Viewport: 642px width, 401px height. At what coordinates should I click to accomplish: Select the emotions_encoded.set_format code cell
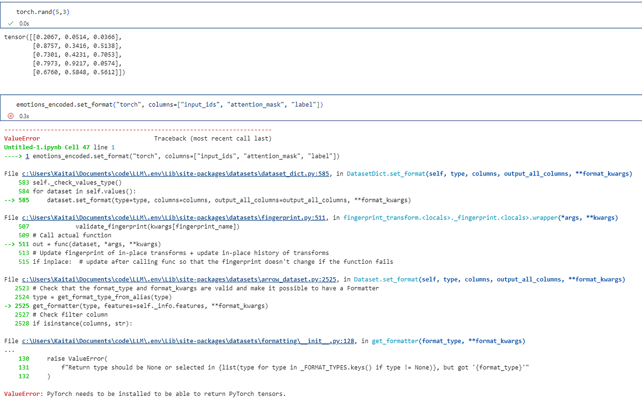pyautogui.click(x=170, y=104)
